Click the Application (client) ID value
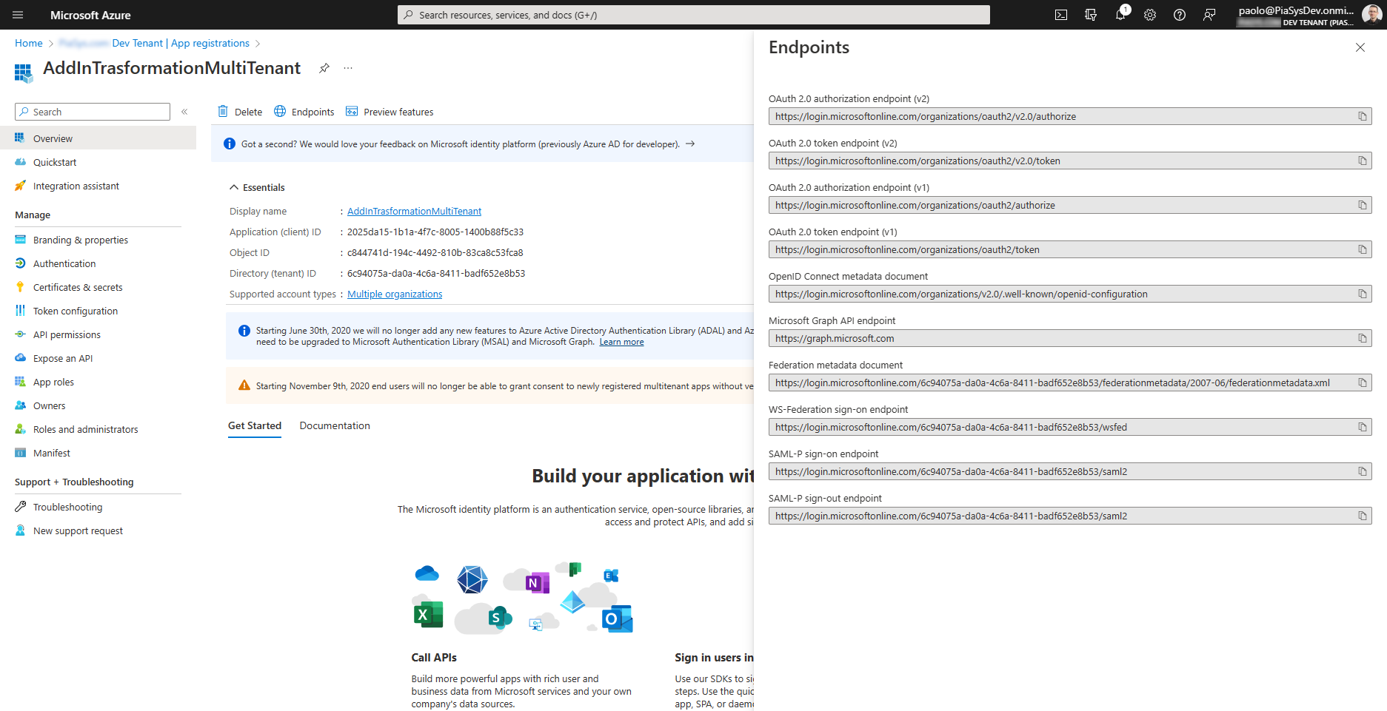Screen dimensions: 1387x711 (435, 232)
